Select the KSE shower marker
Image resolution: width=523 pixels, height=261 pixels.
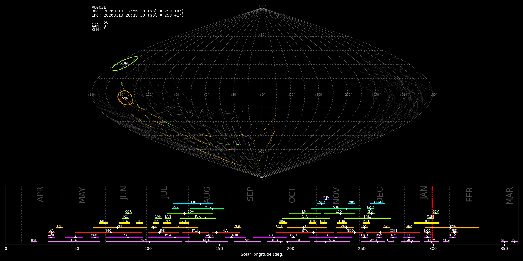34,242
